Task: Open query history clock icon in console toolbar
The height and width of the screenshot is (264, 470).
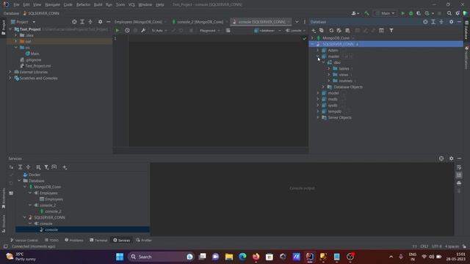Action: click(127, 31)
